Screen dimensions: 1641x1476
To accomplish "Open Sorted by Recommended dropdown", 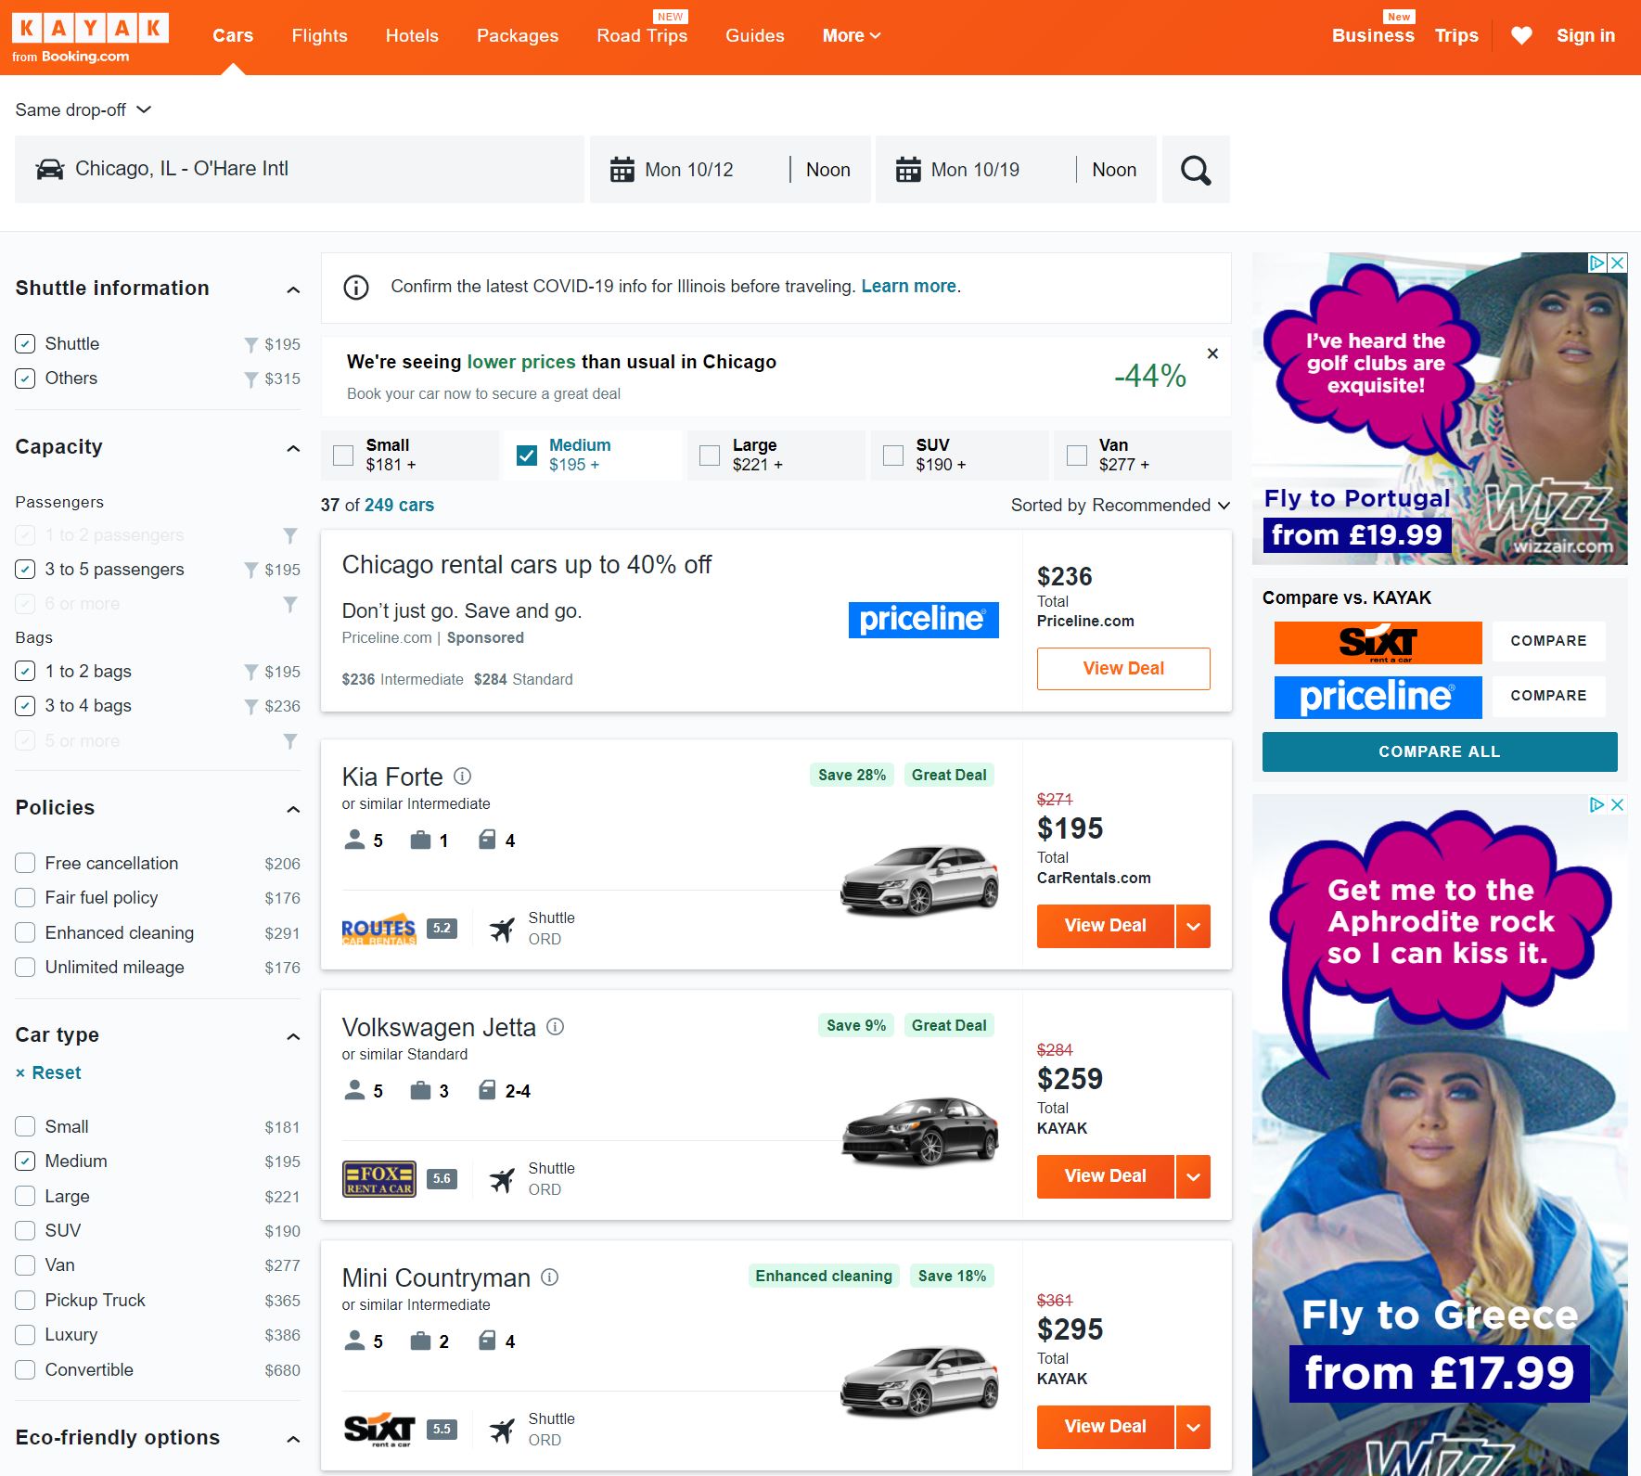I will 1120,505.
